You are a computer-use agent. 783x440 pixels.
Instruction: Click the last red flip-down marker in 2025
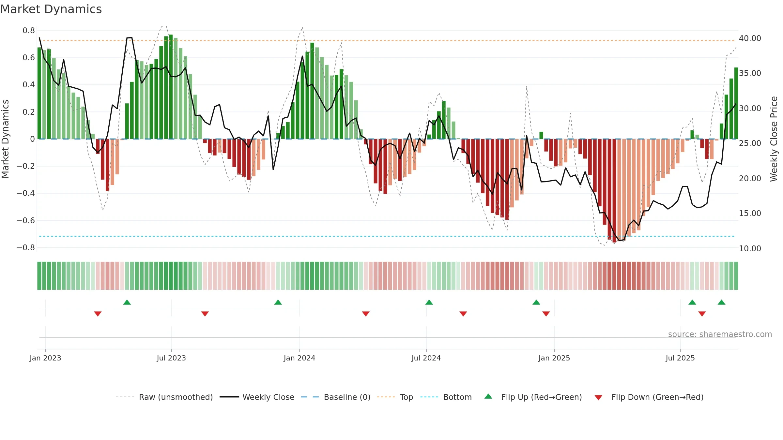click(702, 314)
